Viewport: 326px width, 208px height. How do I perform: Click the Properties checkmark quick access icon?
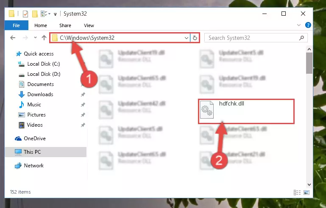(25, 14)
